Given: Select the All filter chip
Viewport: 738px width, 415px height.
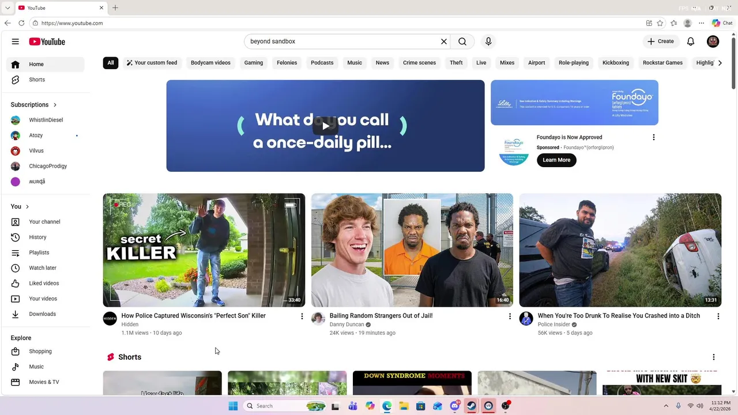Looking at the screenshot, I should [x=111, y=63].
